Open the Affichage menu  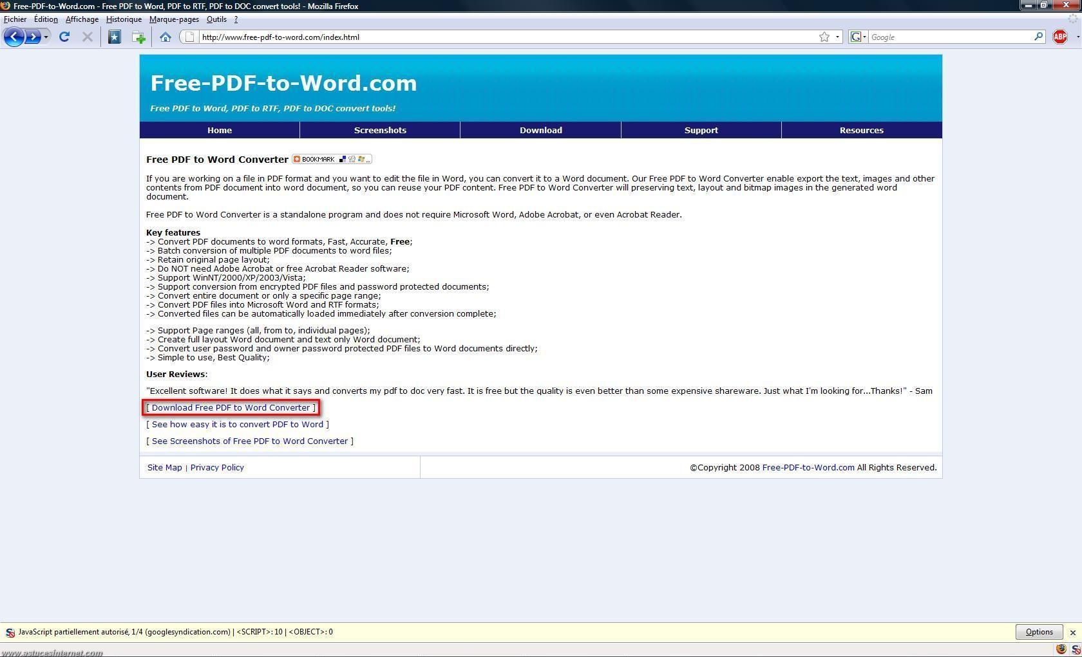tap(82, 19)
